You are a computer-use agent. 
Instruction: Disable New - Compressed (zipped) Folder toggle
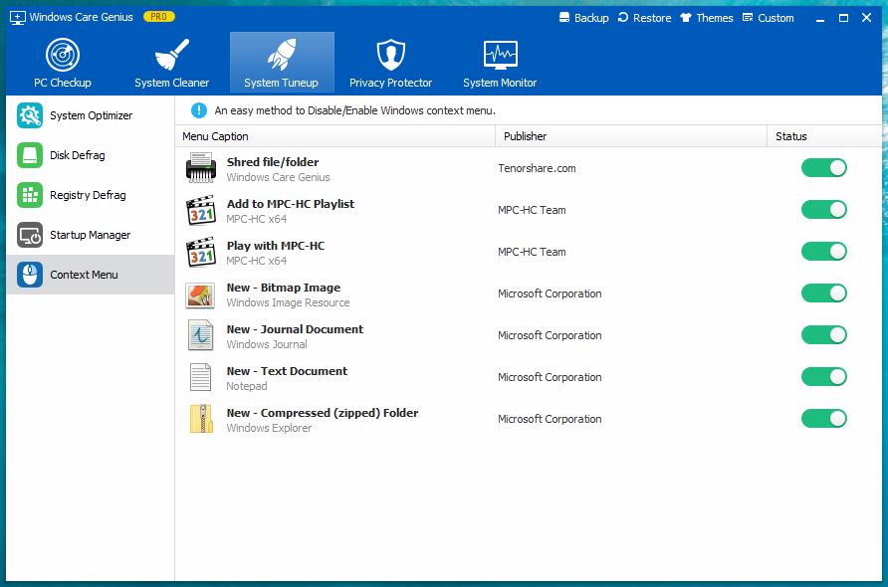pyautogui.click(x=824, y=419)
